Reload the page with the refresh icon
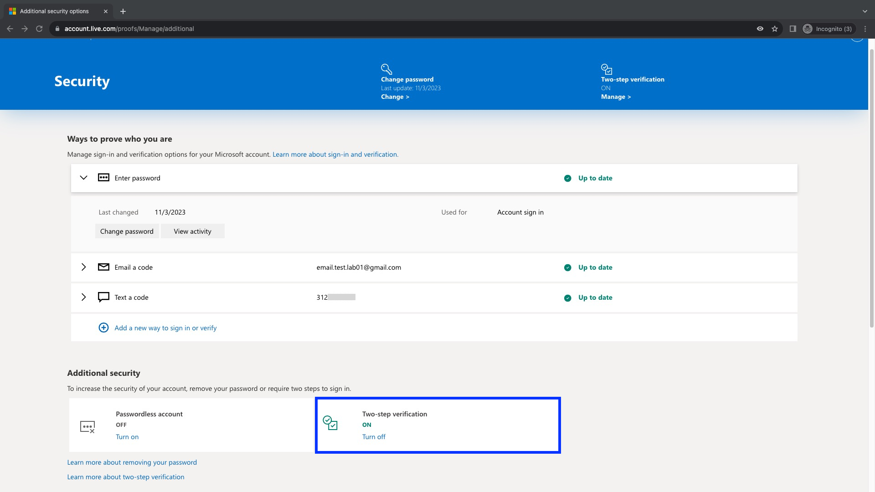875x492 pixels. [x=39, y=29]
